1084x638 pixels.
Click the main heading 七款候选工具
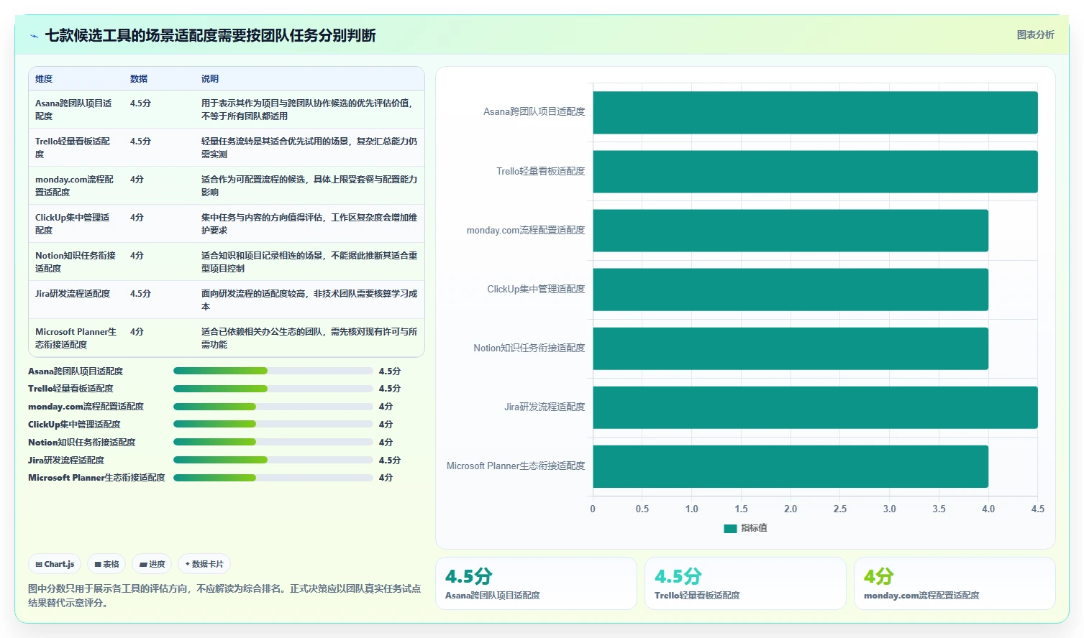tap(210, 35)
